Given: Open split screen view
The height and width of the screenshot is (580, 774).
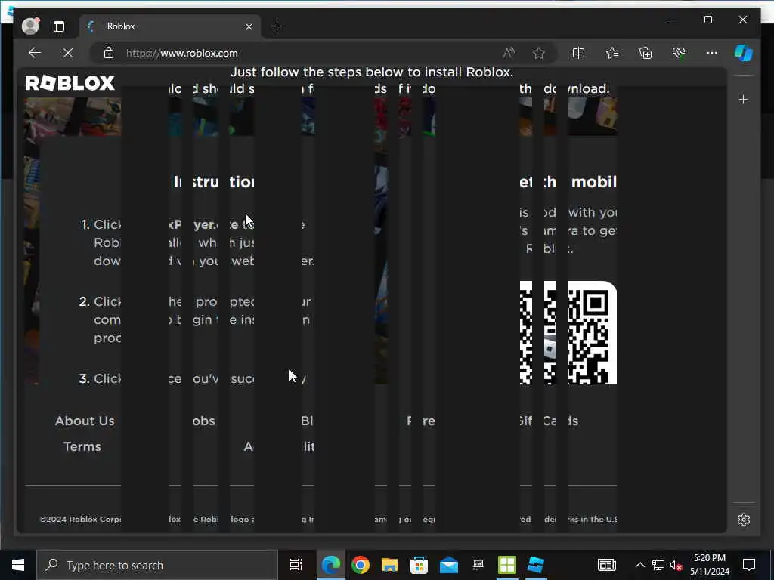Looking at the screenshot, I should (578, 53).
